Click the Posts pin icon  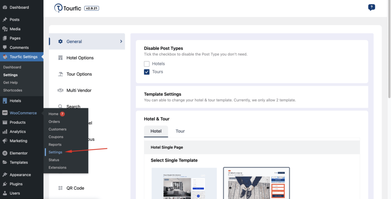click(x=5, y=19)
